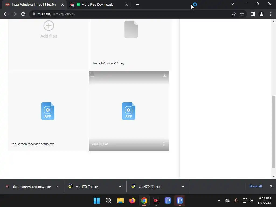Click the Chrome taskbar icon
This screenshot has width=276, height=207.
tap(144, 201)
